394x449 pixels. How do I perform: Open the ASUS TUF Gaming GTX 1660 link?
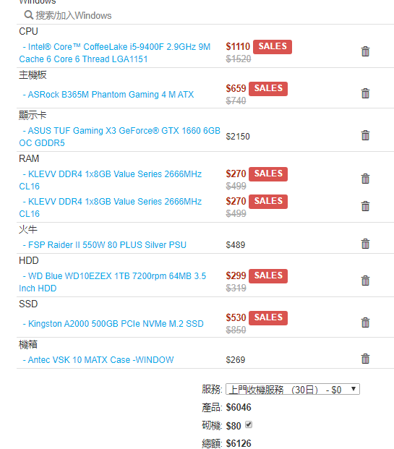[x=120, y=137]
